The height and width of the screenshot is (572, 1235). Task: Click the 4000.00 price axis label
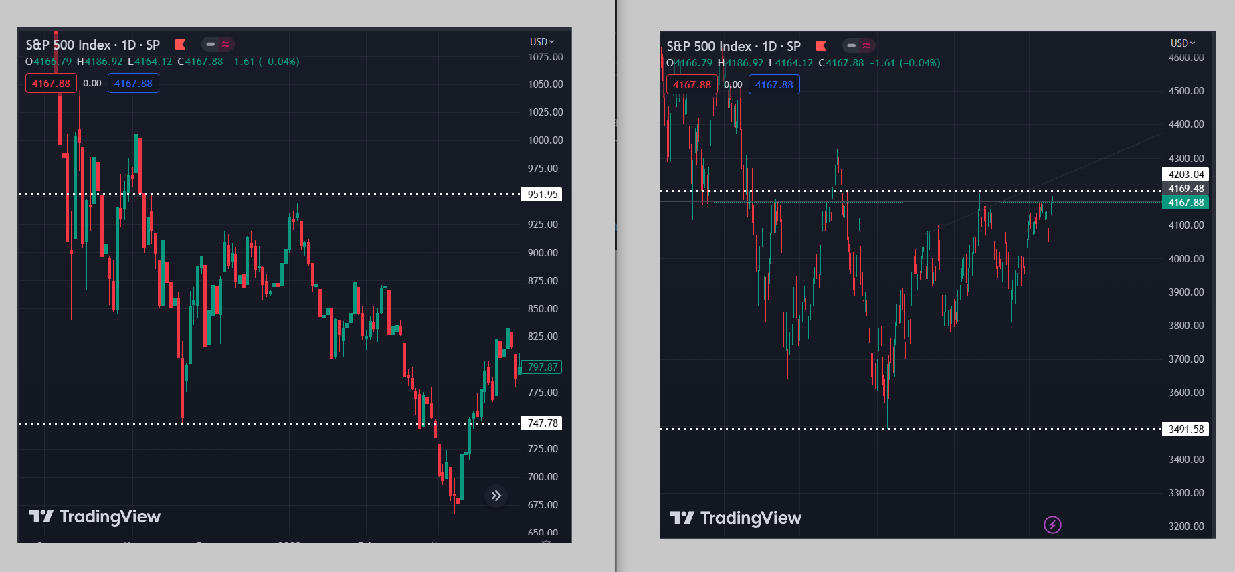pos(1186,259)
